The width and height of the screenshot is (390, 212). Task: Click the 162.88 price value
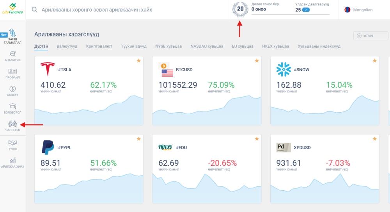click(x=289, y=85)
